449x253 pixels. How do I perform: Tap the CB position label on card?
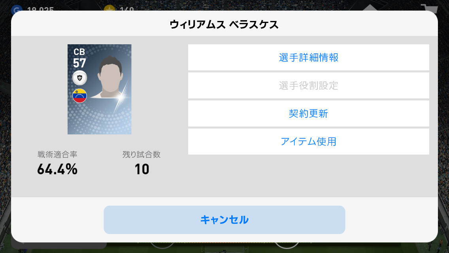[x=79, y=52]
